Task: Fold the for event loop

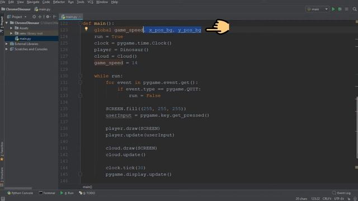Action: 81,83
